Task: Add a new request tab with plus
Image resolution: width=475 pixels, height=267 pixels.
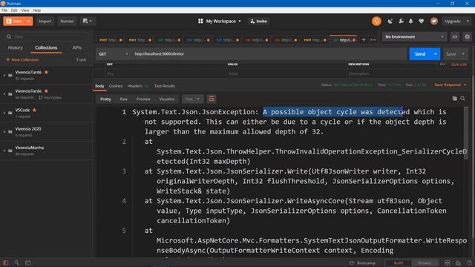Action: tap(364, 39)
